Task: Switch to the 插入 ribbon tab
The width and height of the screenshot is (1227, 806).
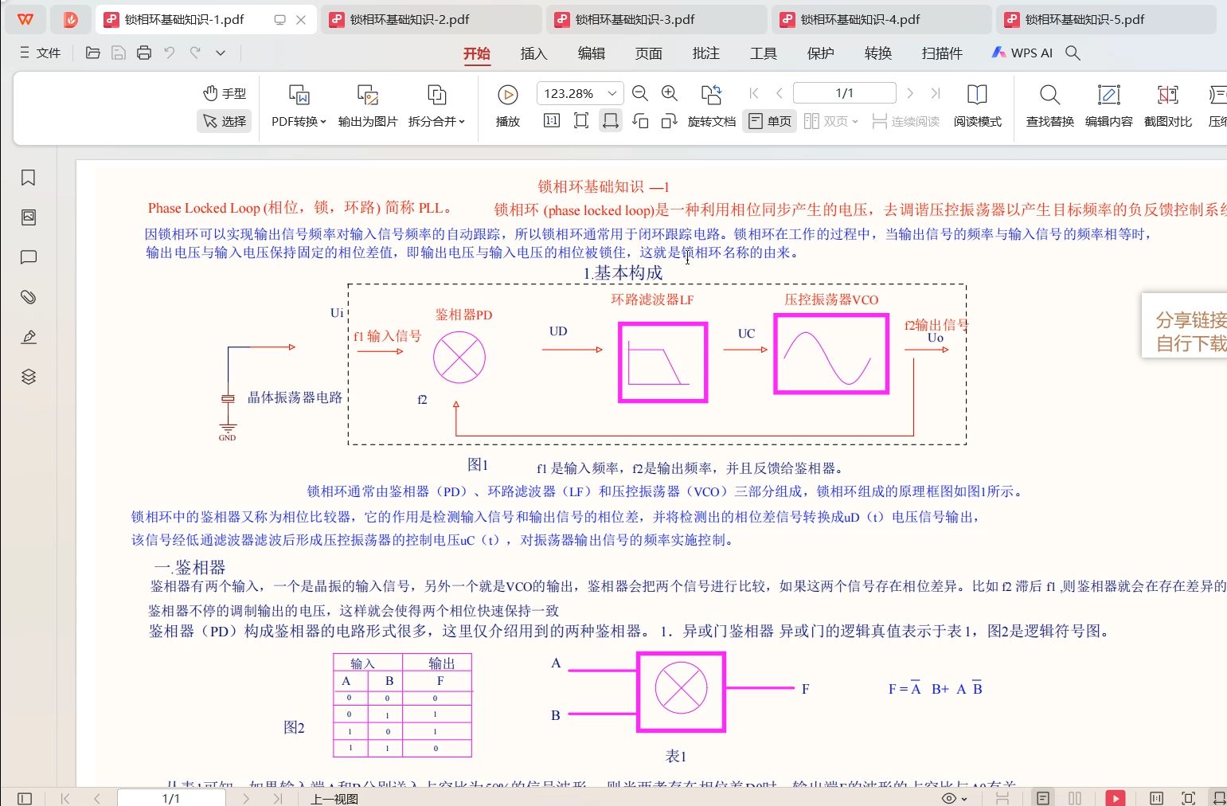Action: [533, 53]
